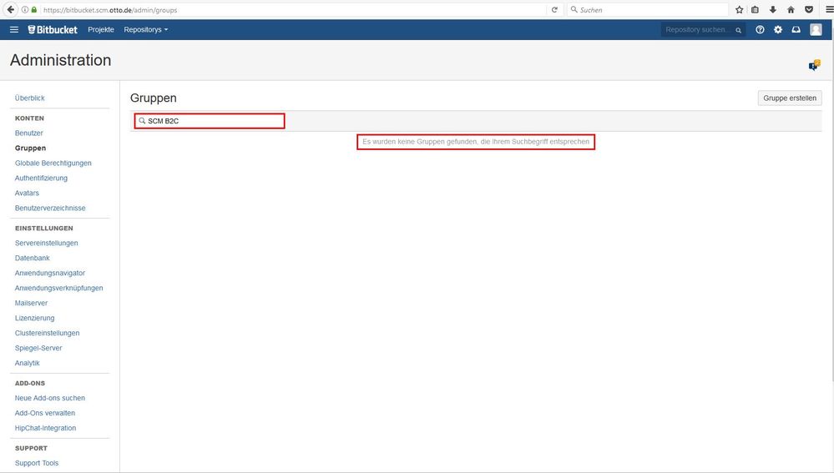Open the help question-mark icon
The height and width of the screenshot is (473, 834).
760,30
